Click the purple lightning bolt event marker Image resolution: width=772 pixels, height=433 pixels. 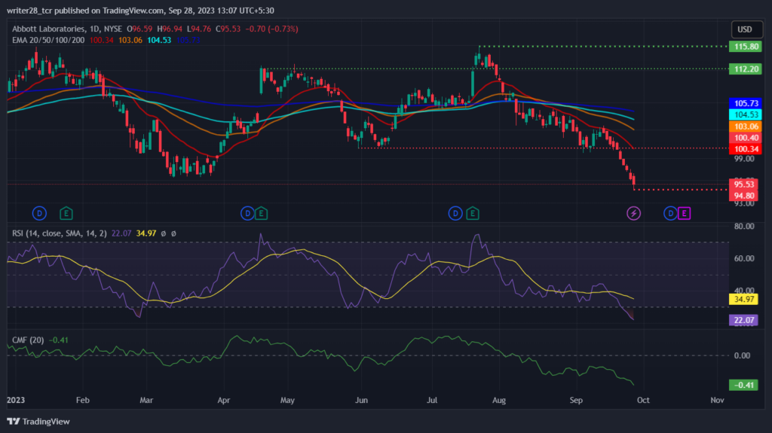(633, 214)
